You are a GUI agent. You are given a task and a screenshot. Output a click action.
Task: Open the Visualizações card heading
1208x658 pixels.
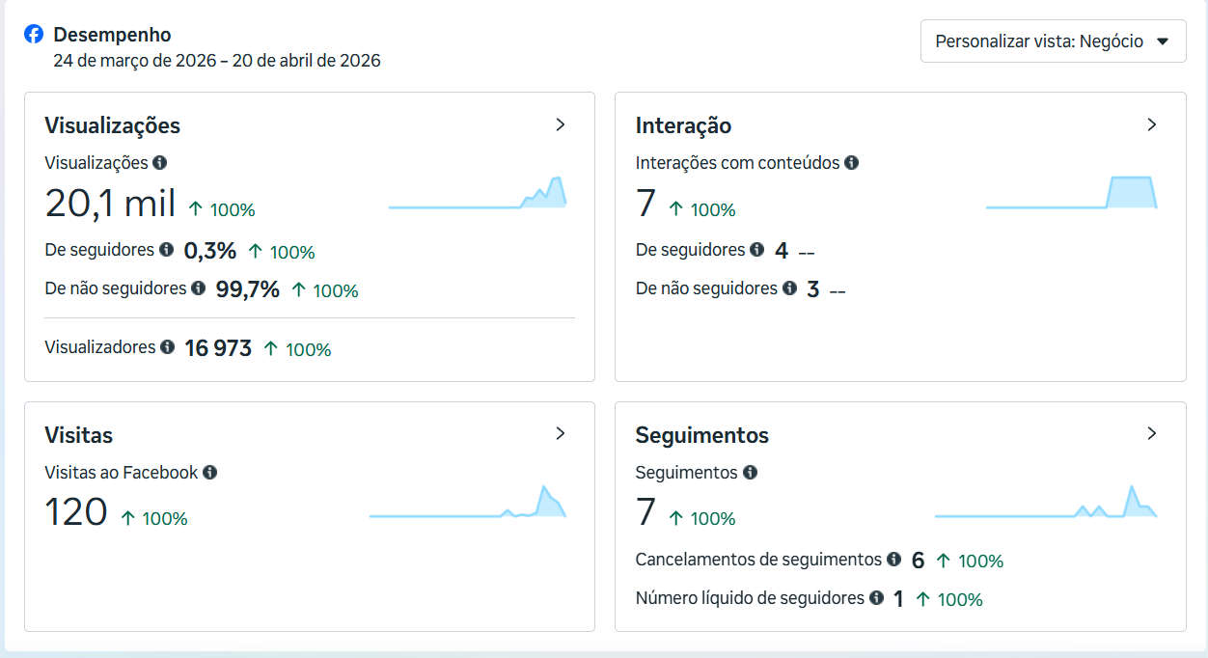[113, 125]
